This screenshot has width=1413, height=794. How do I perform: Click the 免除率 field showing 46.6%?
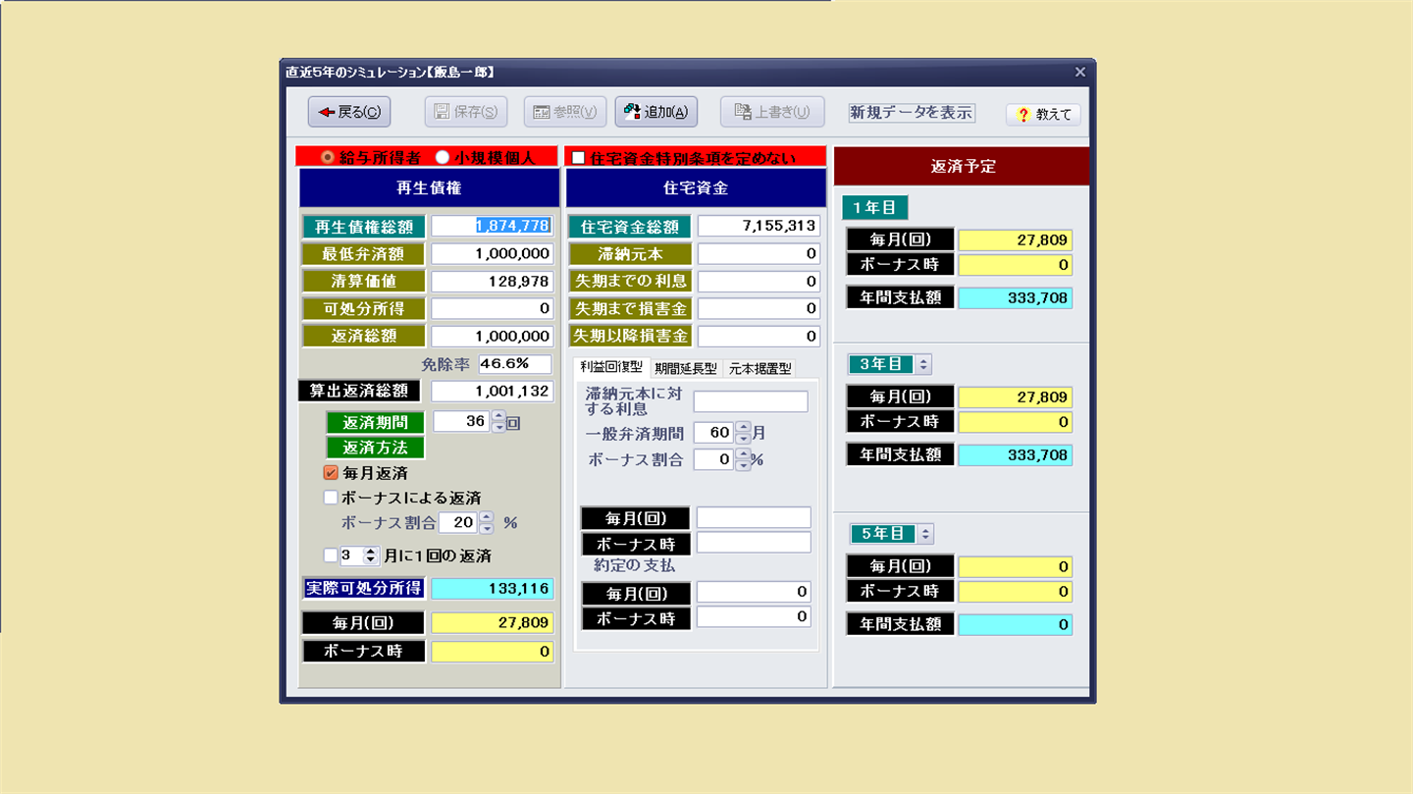(515, 364)
